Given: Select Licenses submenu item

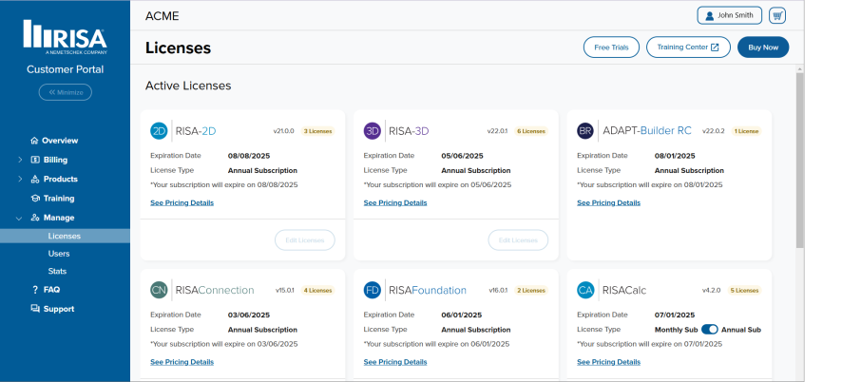Looking at the screenshot, I should tap(65, 236).
